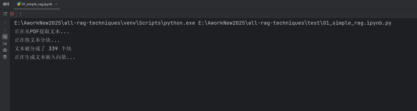Click the down arrow in console gutter
417x111 pixels.
[5, 30]
